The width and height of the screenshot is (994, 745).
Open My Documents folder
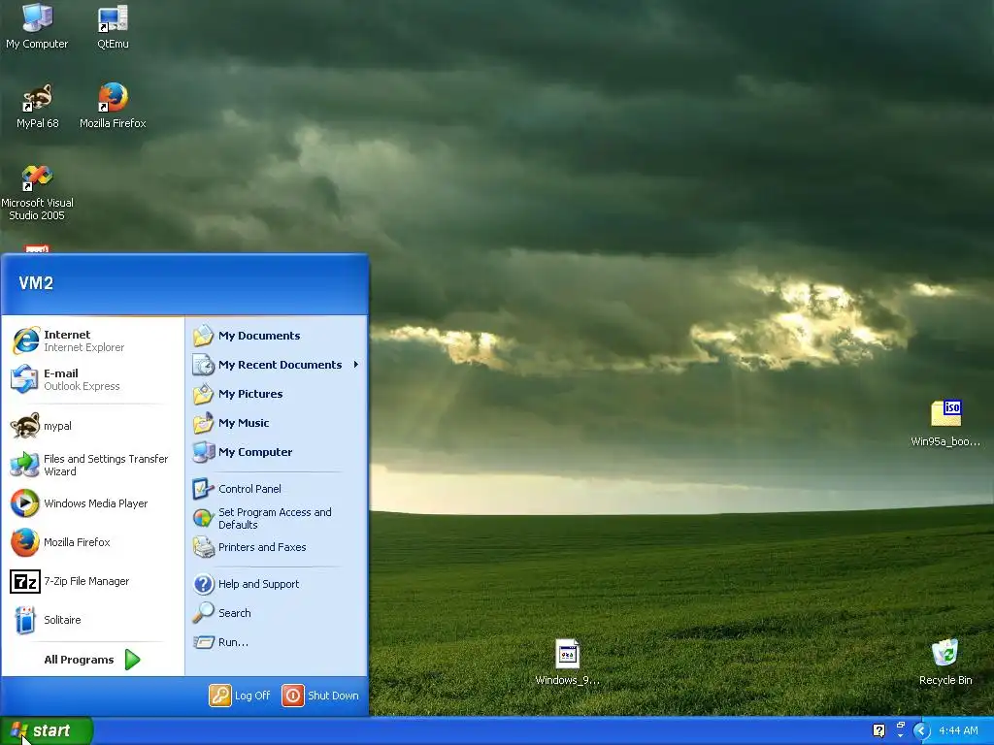[x=277, y=336]
